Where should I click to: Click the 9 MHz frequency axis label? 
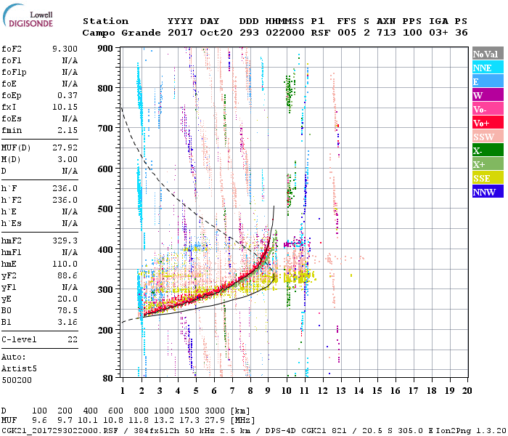tap(268, 391)
